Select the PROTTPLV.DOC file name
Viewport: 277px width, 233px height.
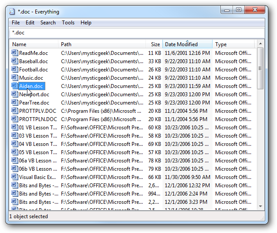pyautogui.click(x=37, y=111)
